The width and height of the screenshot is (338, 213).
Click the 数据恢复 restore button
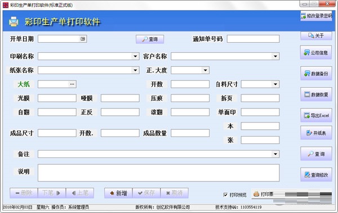(316, 94)
